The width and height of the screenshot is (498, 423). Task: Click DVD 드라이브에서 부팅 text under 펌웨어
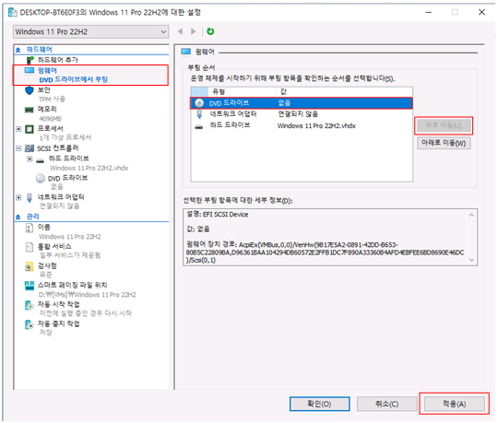coord(74,79)
